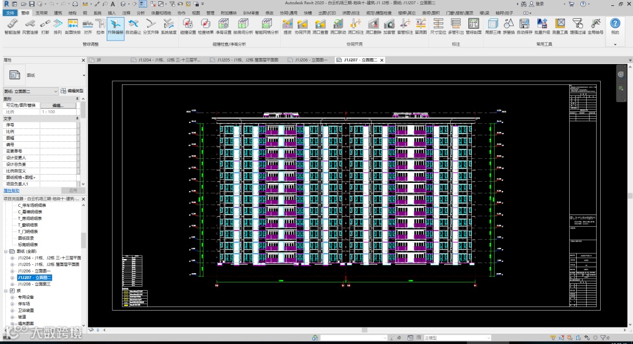The image size is (633, 344).
Task: Click the save icon in quick access toolbar
Action: pos(32,4)
